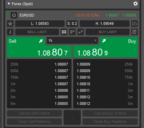This screenshot has height=128, width=144.
Task: Click the BUY LIMIT button
Action: coord(108,32)
